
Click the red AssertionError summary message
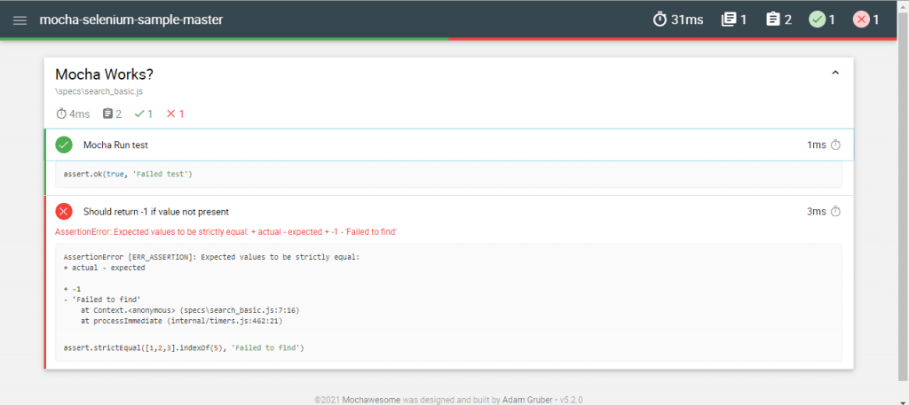(x=225, y=232)
